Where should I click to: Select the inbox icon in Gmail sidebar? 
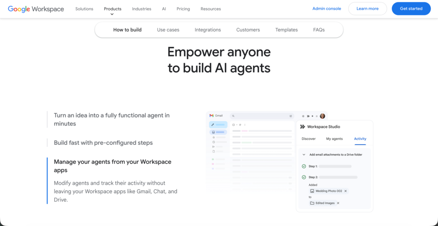tap(213, 132)
